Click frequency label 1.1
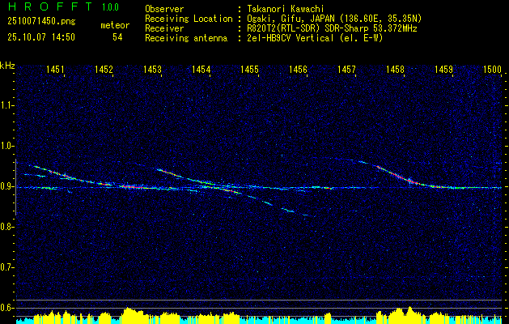The height and width of the screenshot is (324, 509). click(x=6, y=105)
